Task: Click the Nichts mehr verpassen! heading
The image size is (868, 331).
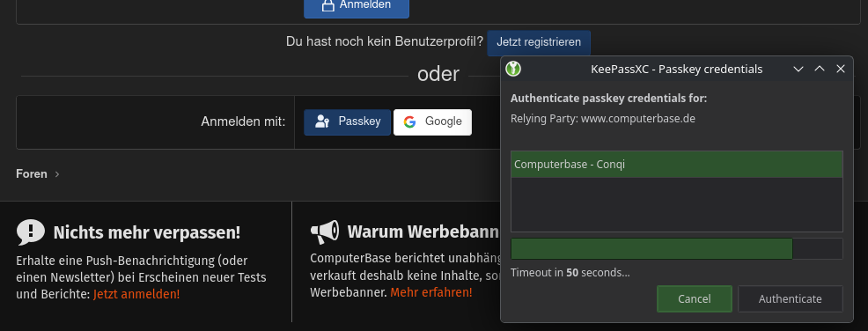Action: (147, 232)
